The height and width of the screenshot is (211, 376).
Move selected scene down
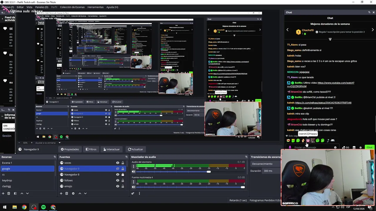click(27, 193)
